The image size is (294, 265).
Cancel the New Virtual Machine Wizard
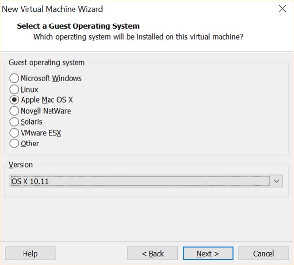coord(264,253)
